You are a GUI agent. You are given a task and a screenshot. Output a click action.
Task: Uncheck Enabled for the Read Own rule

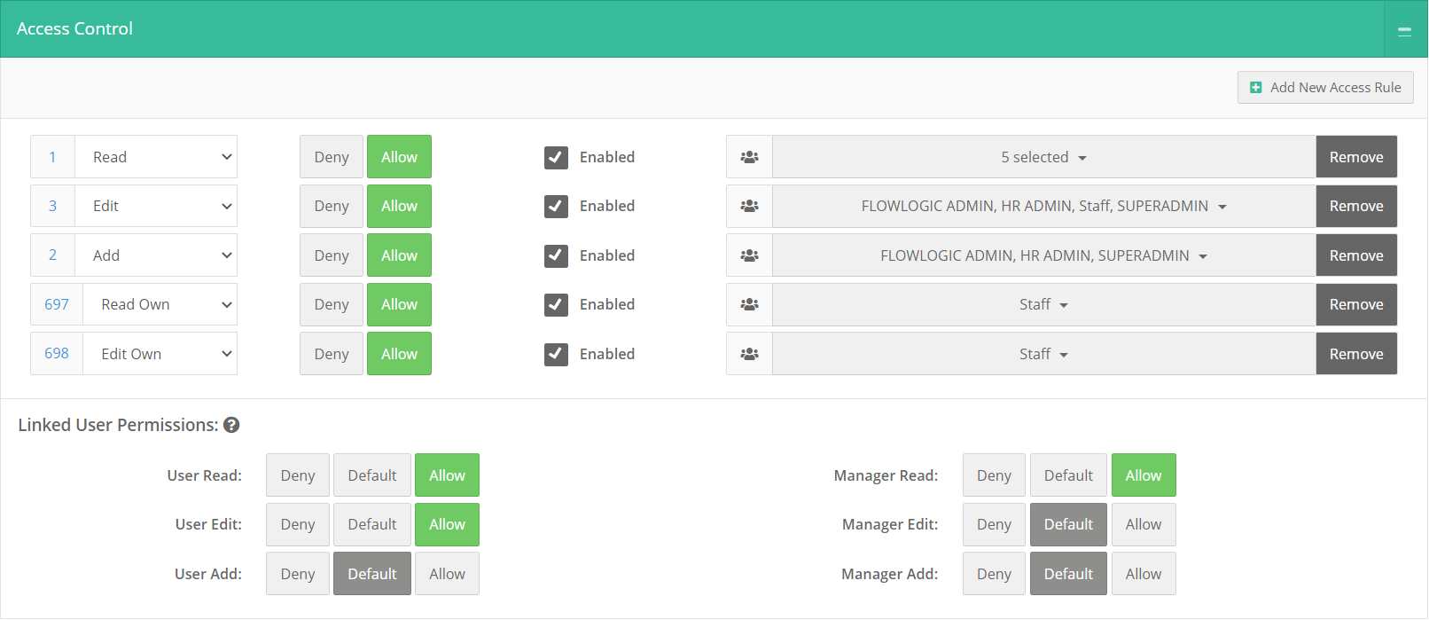[x=556, y=304]
